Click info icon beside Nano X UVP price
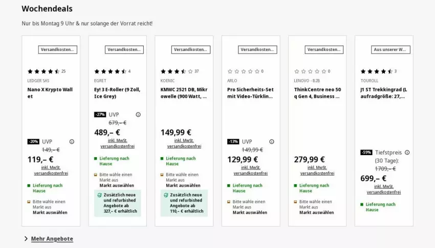The height and width of the screenshot is (248, 435). [72, 141]
